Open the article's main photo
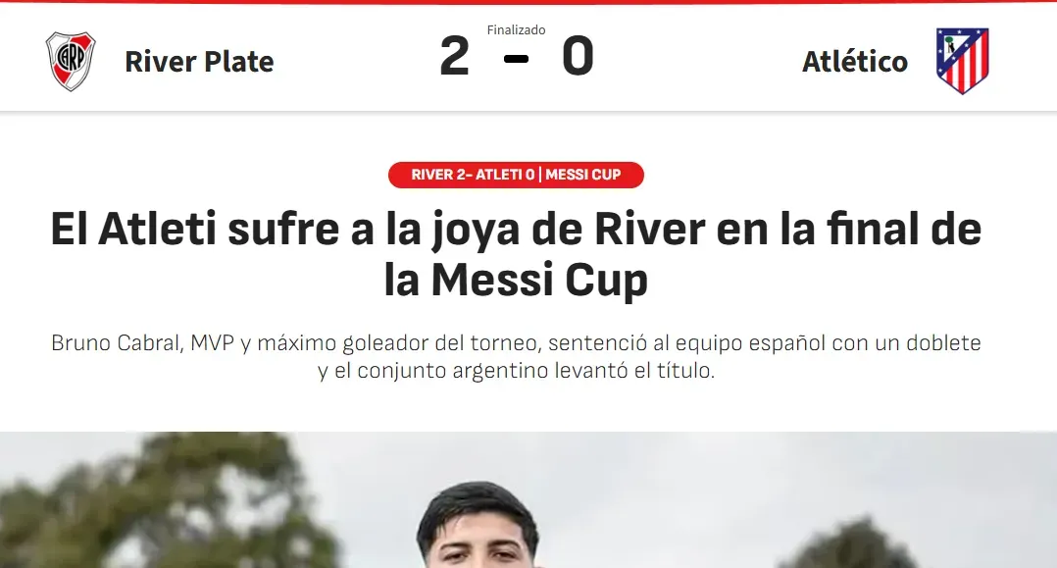This screenshot has width=1057, height=568. click(x=528, y=500)
